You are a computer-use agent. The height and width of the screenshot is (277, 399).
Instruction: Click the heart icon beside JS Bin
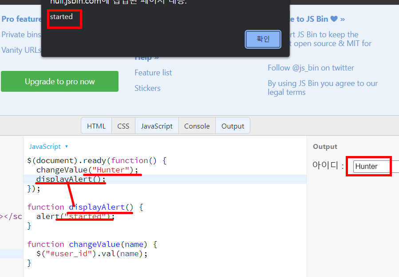334,19
